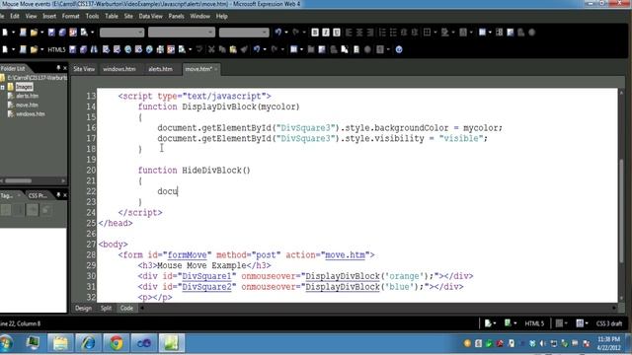Open dropdown arrow beside formatting-toolbar Undo
Viewport: 632px width, 355px height.
click(x=286, y=33)
